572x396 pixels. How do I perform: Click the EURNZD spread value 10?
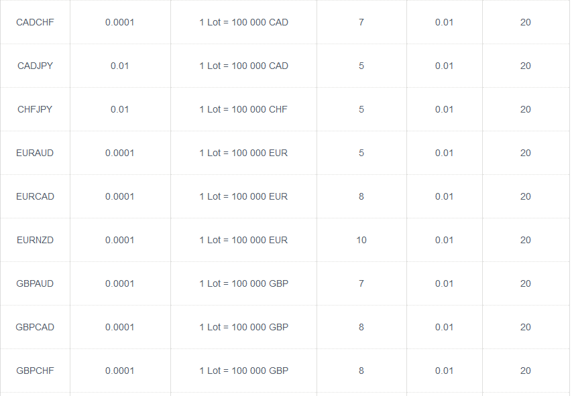(361, 240)
